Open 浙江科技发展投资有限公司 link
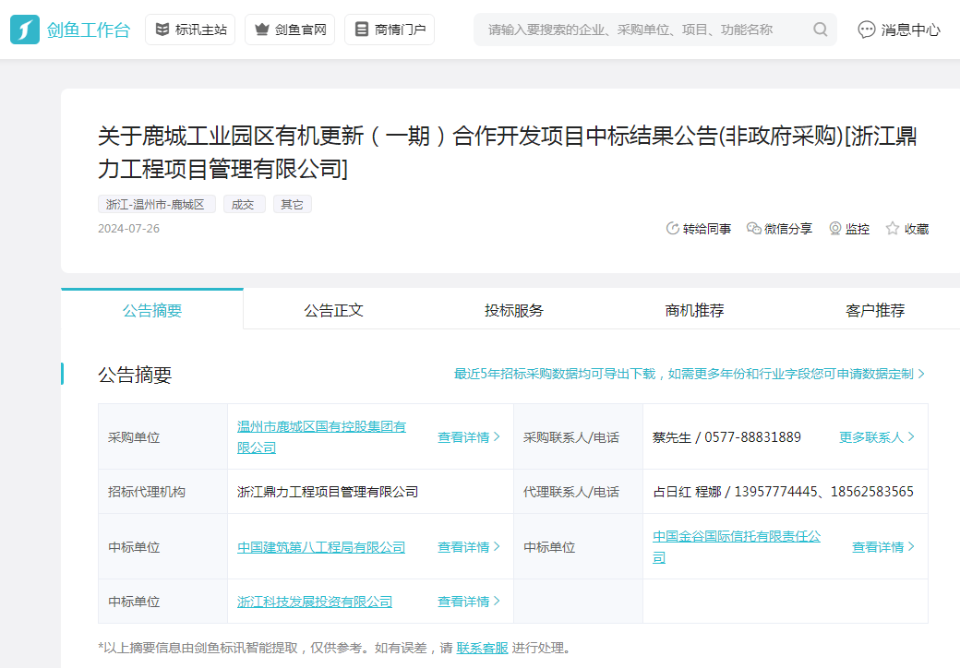The height and width of the screenshot is (668, 960). [x=315, y=602]
